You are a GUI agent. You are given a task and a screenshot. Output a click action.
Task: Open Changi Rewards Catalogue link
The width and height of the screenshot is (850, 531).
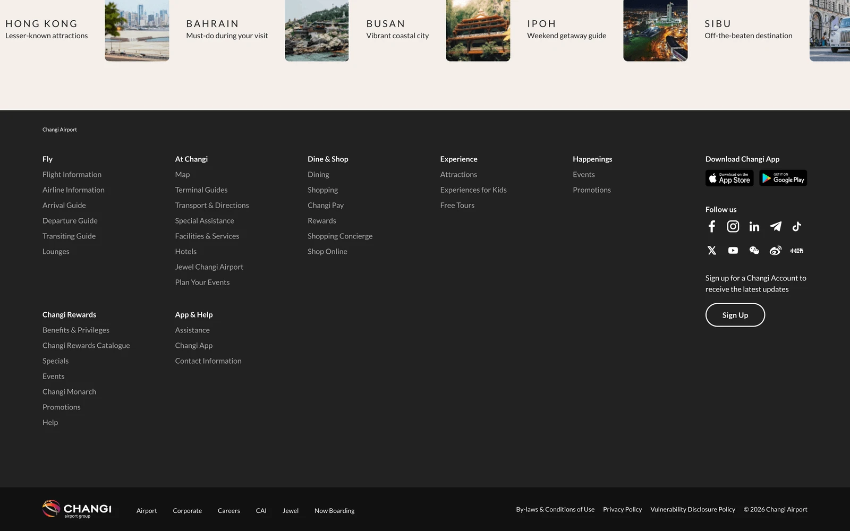[86, 346]
